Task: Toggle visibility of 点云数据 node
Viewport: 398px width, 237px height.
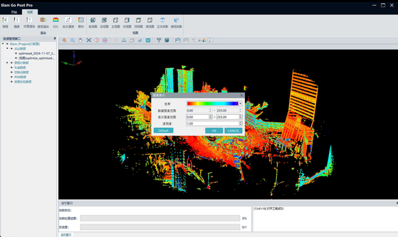Action: click(x=12, y=49)
